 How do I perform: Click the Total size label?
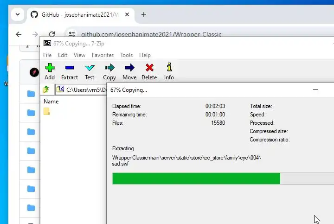pos(261,106)
